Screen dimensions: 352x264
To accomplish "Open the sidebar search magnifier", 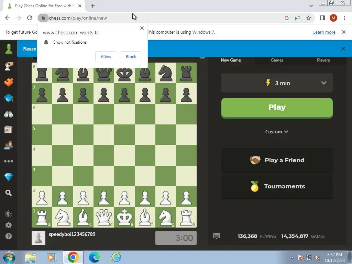I will point(9,192).
